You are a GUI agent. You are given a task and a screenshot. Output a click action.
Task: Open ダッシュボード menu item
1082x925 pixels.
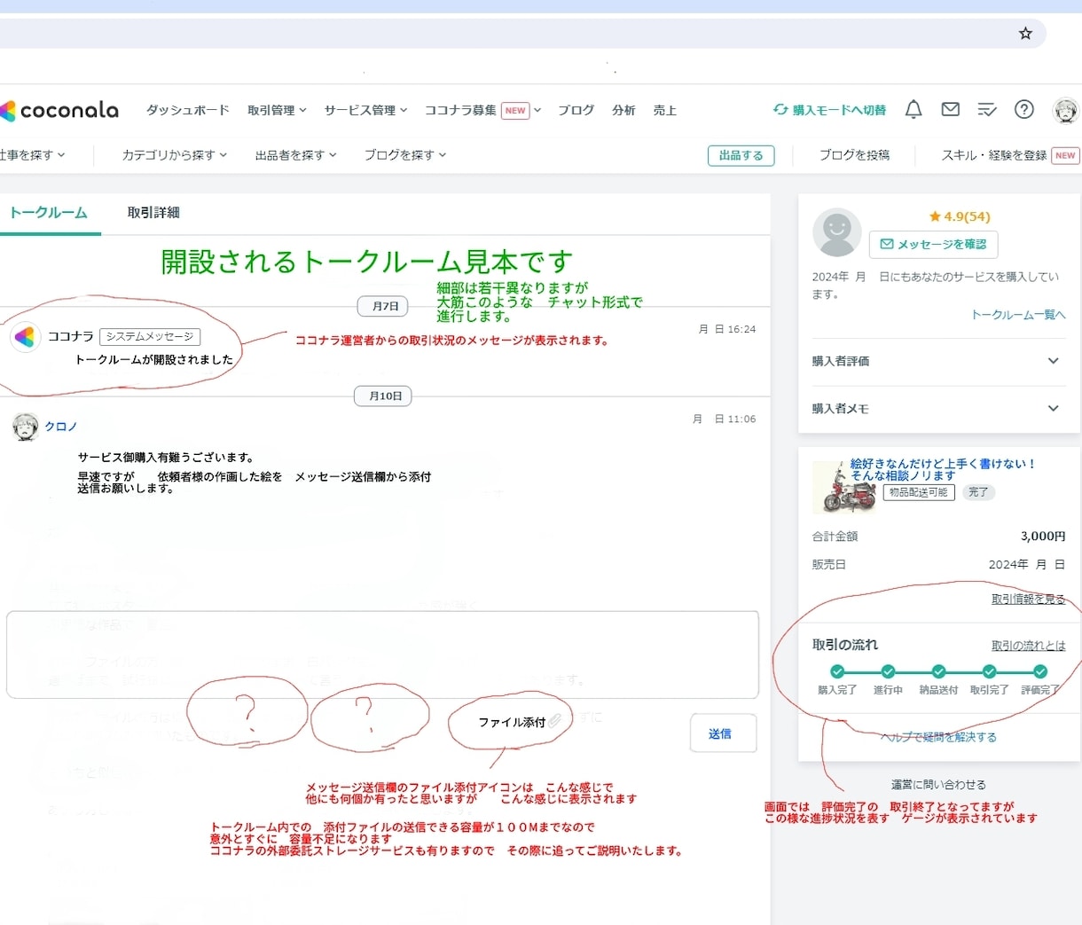[187, 110]
